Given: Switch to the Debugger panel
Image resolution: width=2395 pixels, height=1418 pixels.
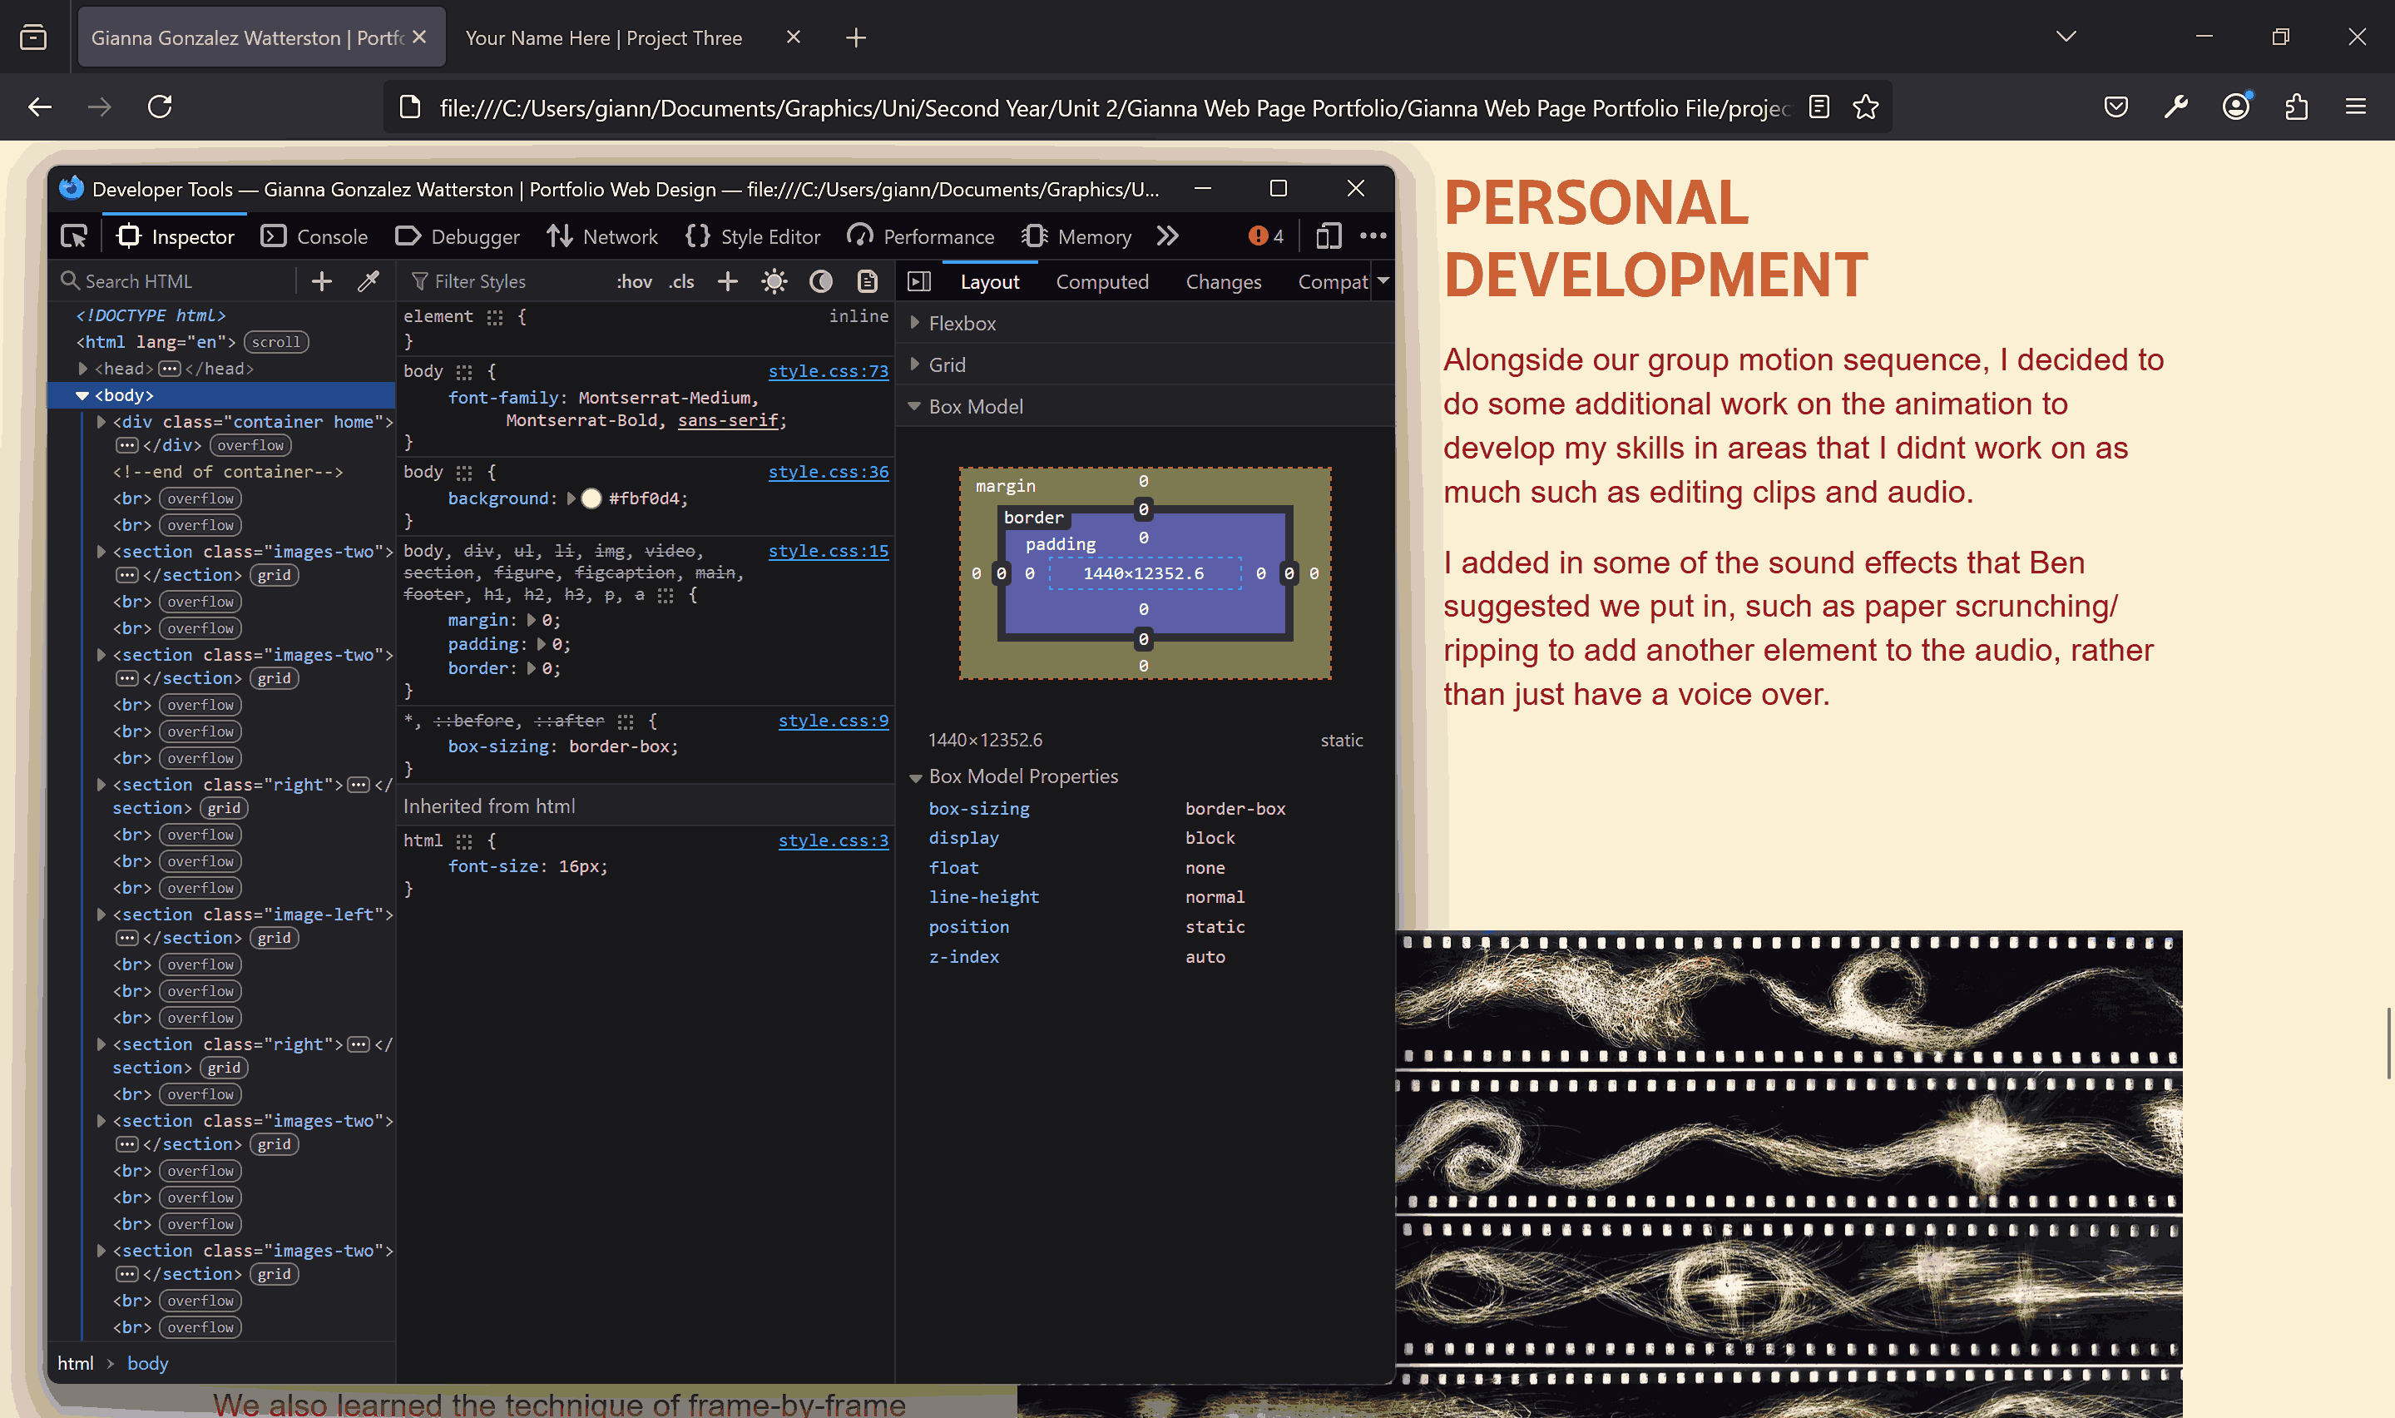Looking at the screenshot, I should 458,236.
